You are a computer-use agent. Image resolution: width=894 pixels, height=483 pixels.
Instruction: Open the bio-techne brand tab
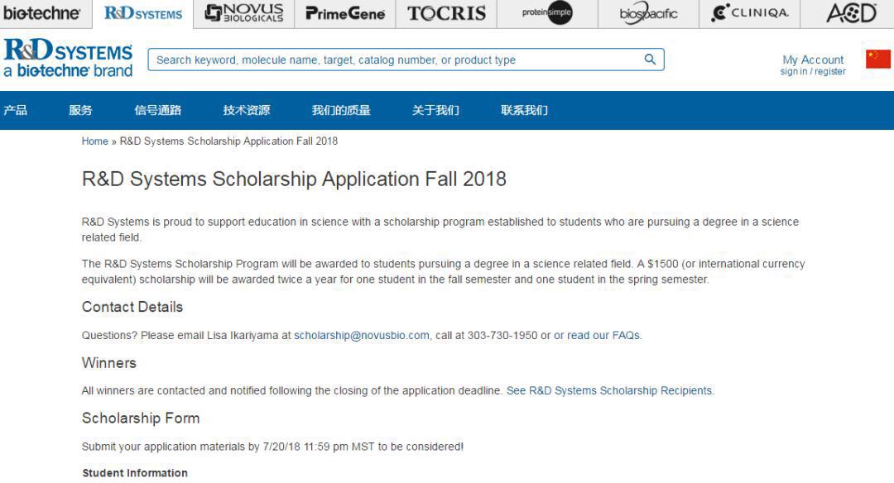41,13
